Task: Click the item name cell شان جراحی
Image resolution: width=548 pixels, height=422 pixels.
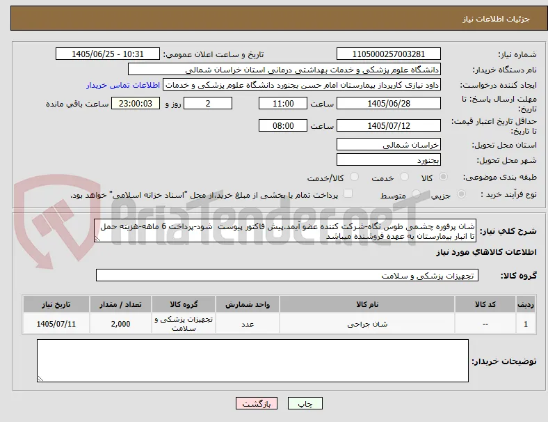Action: [367, 324]
